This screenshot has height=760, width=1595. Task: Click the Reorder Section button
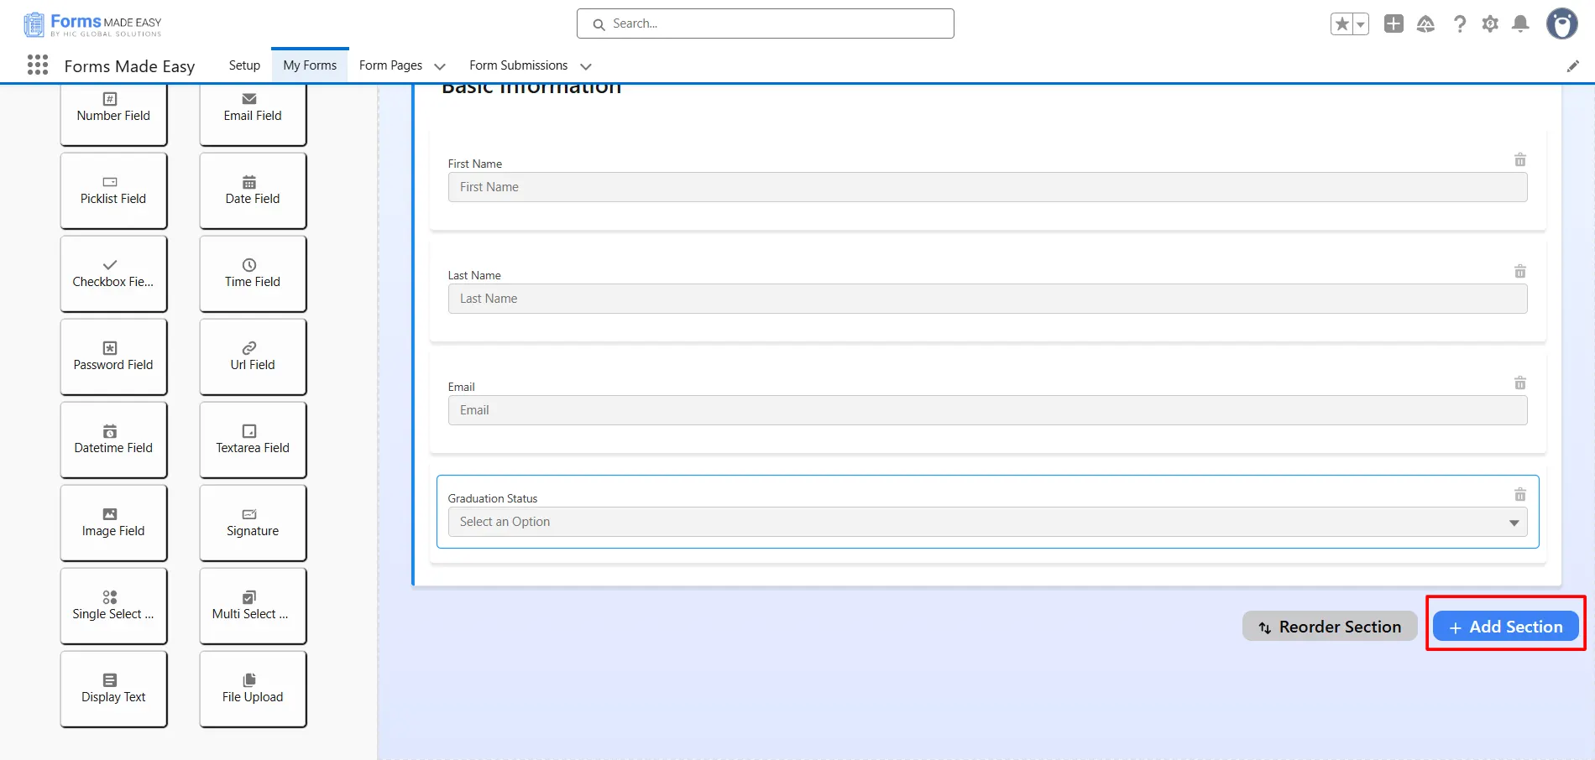click(1330, 627)
